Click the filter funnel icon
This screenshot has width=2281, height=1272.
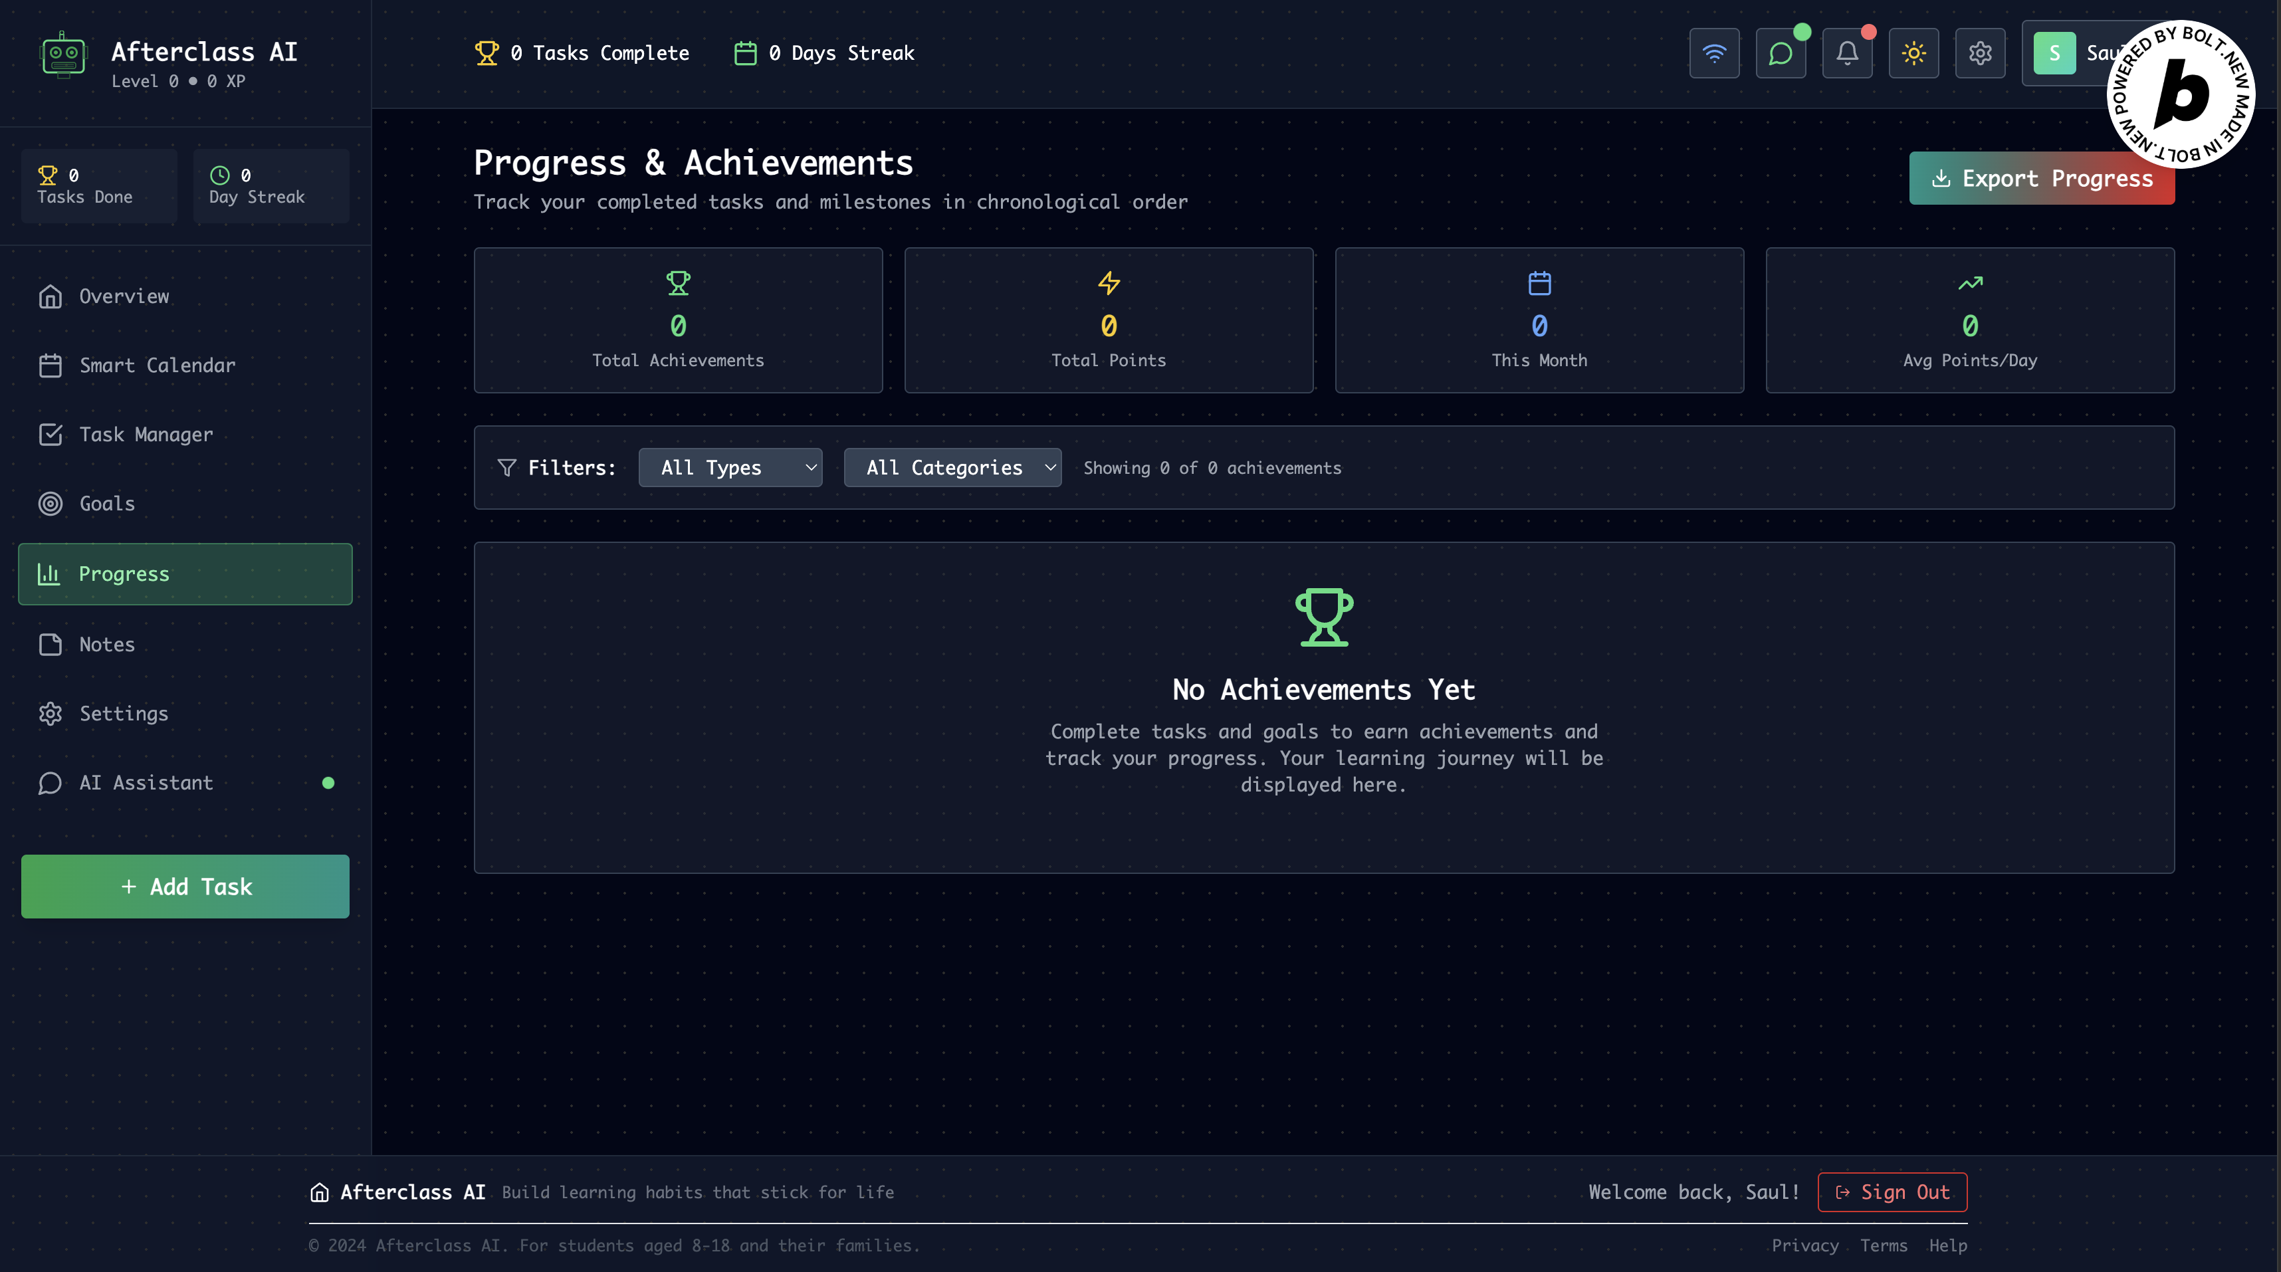[x=506, y=467]
